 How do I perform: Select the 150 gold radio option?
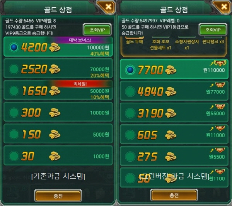(x=14, y=134)
